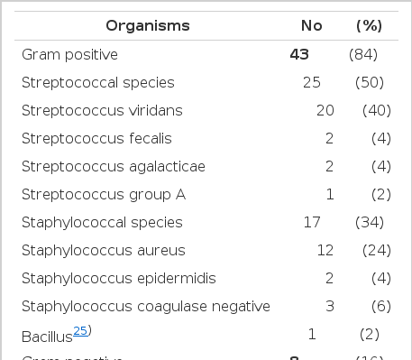412x360 pixels.
Task: Click Streptococcus viridans row label
Action: (102, 110)
